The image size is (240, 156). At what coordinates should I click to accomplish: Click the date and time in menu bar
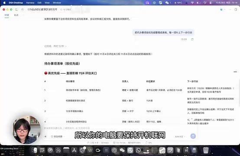click(227, 3)
